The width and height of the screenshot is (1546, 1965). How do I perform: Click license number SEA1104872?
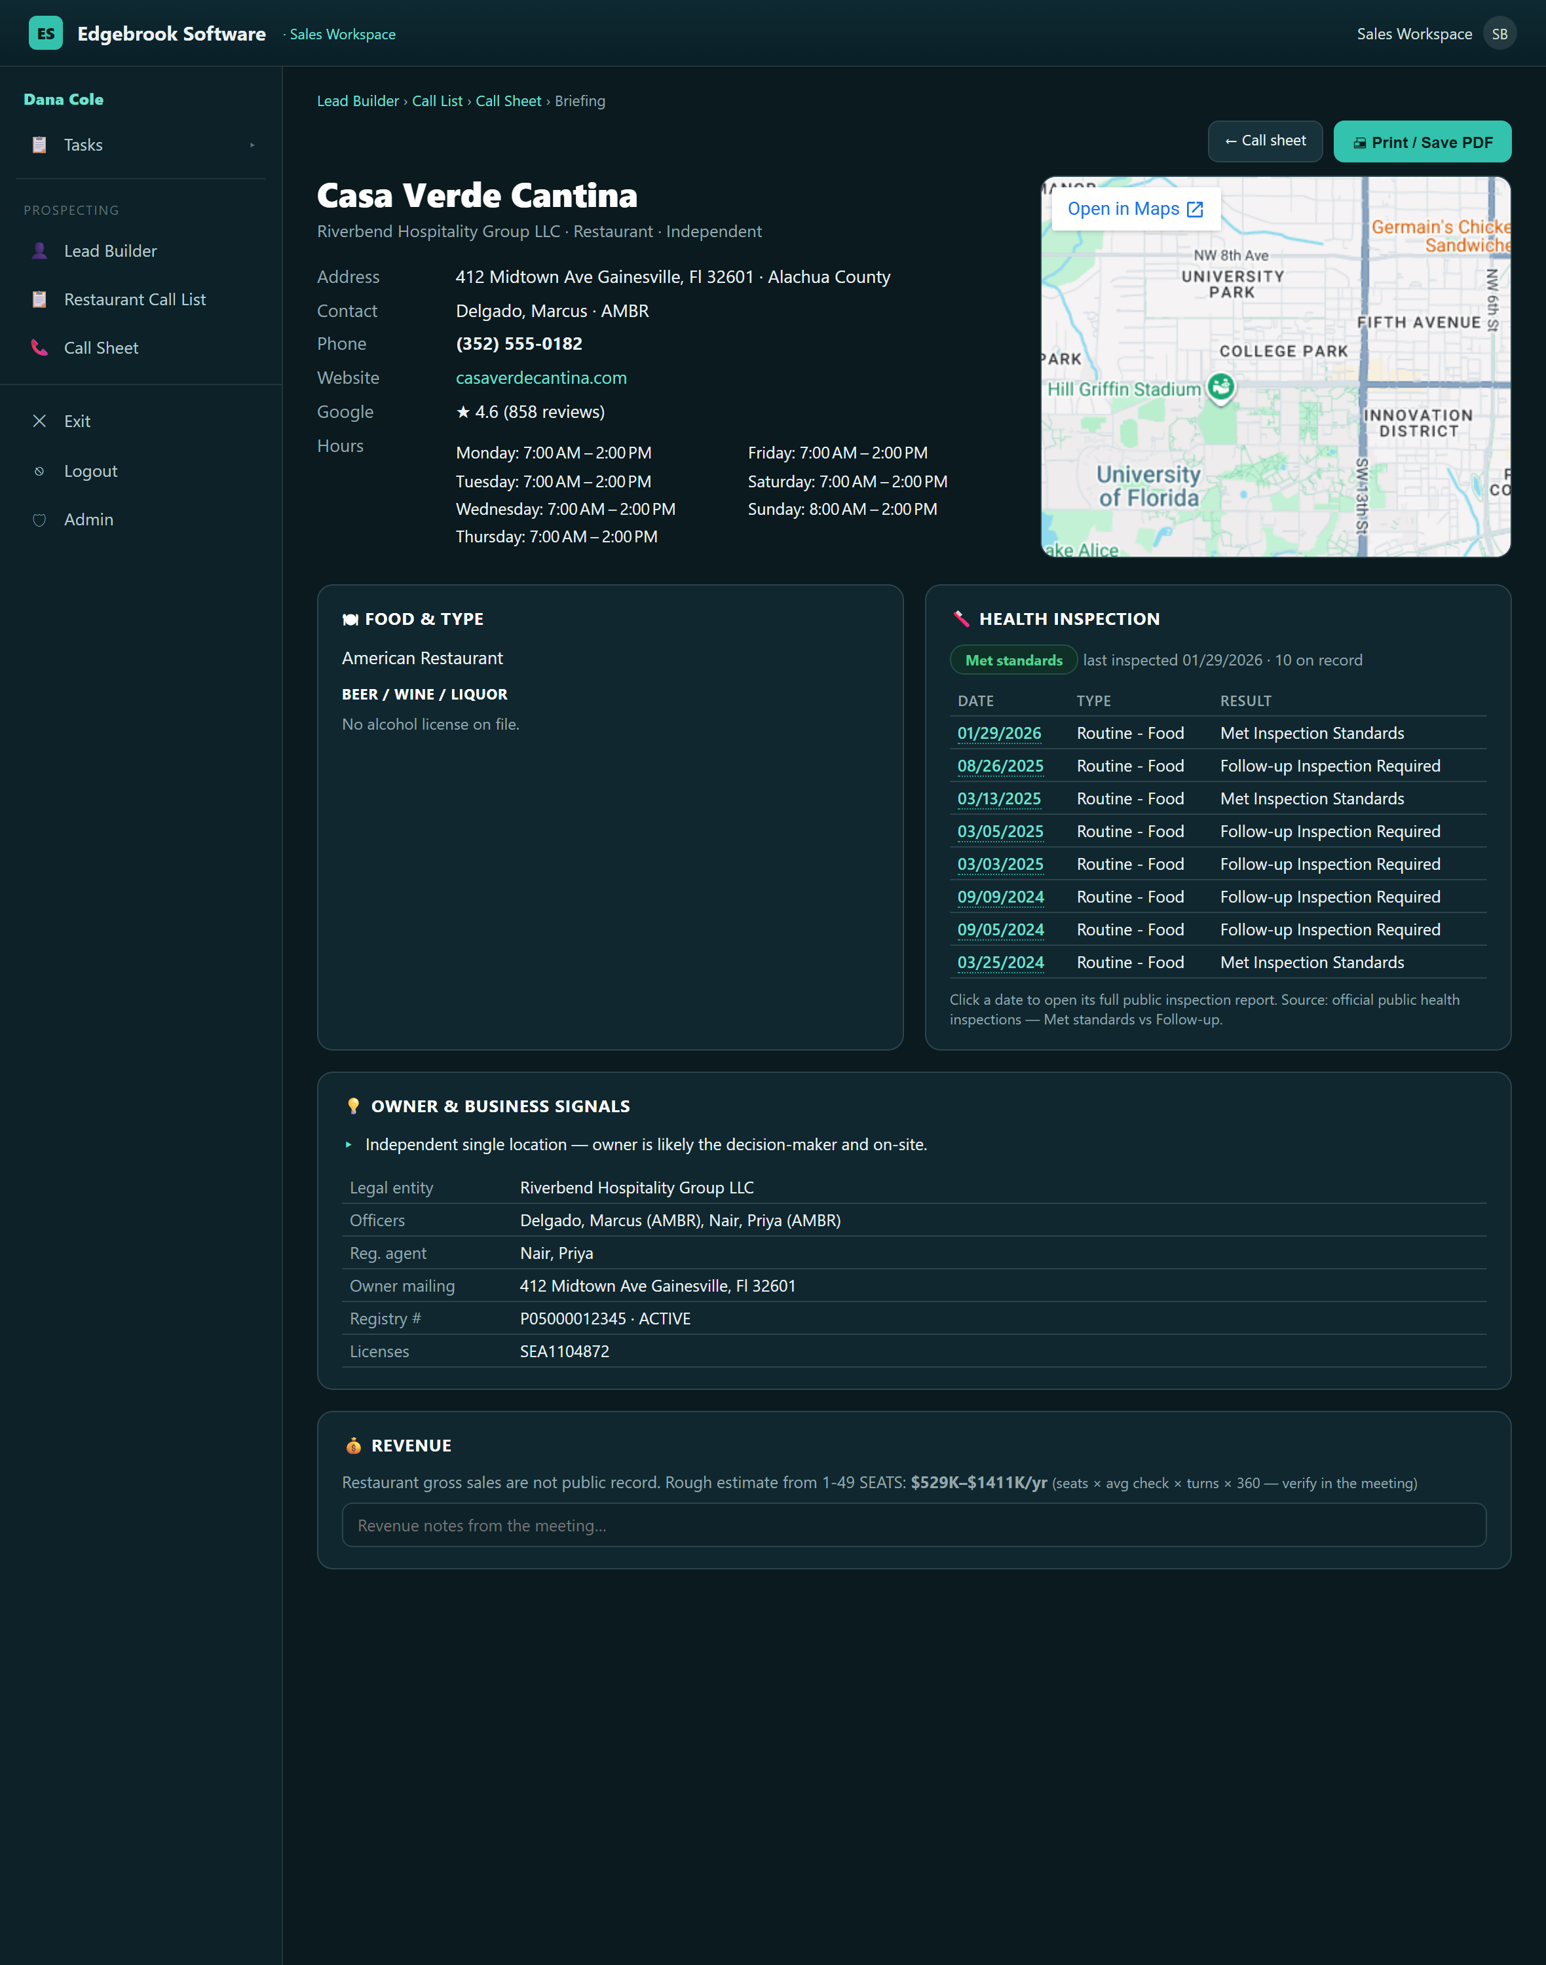564,1351
